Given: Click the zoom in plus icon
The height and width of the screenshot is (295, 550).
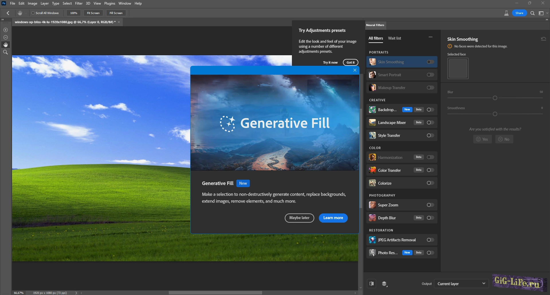Looking at the screenshot, I should 5,30.
